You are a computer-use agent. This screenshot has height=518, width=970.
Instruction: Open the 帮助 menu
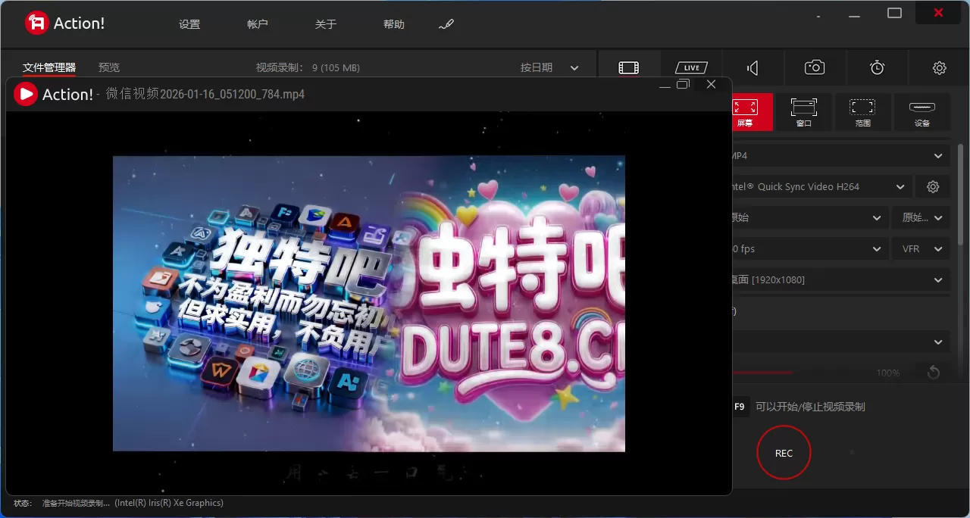[394, 23]
